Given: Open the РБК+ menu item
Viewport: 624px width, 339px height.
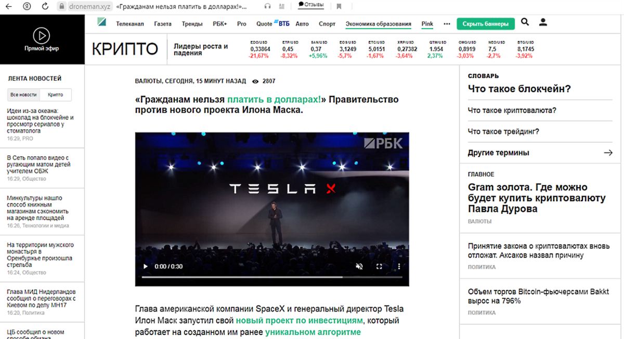Looking at the screenshot, I should pos(220,24).
